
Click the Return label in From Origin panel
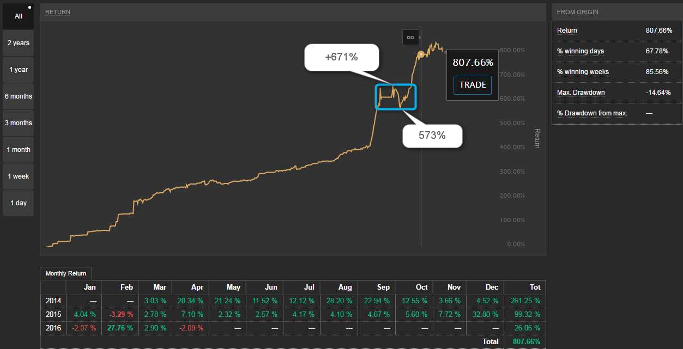point(567,30)
